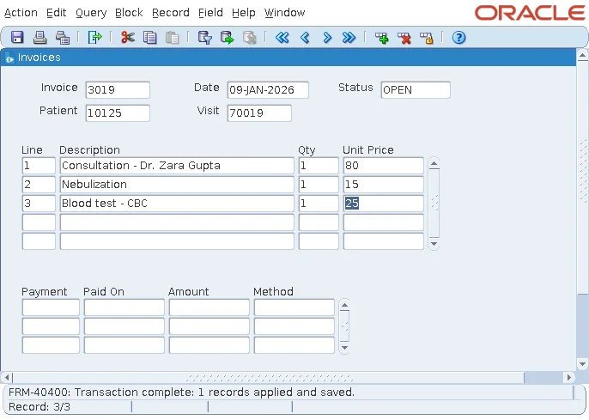Click the Qty field on the Nebulization row
This screenshot has width=589, height=420.
[319, 185]
